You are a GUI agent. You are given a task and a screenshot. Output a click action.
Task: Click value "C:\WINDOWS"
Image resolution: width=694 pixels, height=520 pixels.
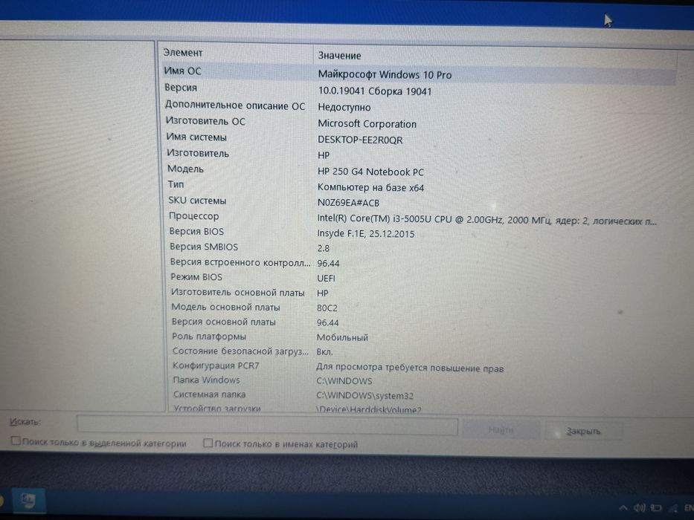pyautogui.click(x=344, y=381)
